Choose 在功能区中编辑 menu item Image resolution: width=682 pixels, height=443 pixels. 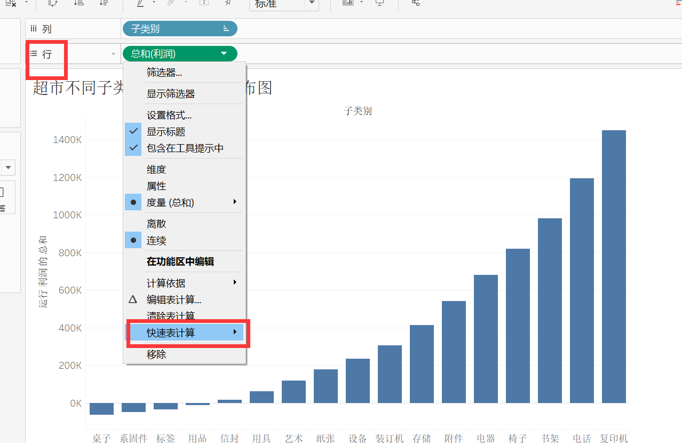[185, 262]
